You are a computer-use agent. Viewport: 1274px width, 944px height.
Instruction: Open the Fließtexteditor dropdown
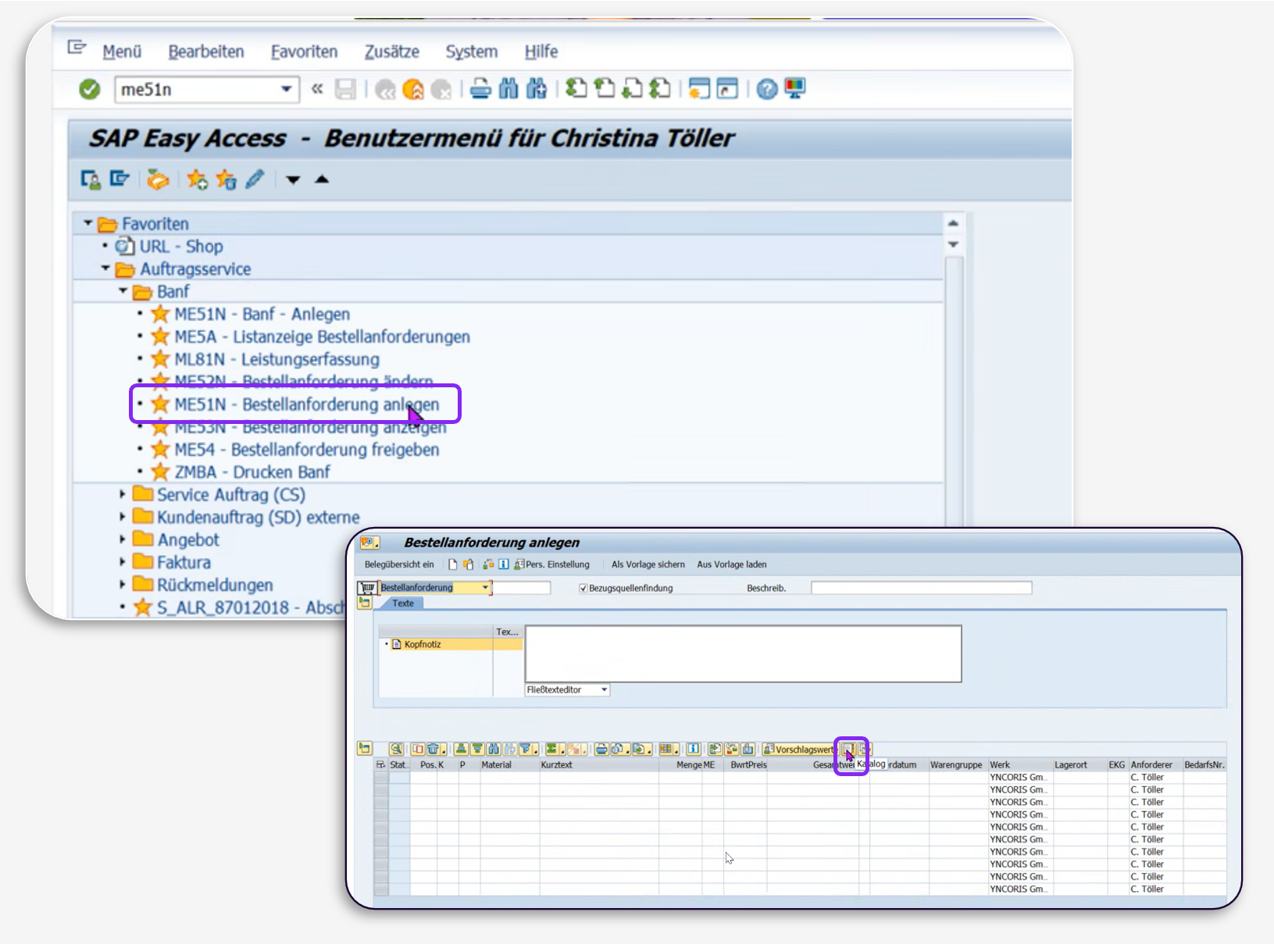click(x=604, y=689)
